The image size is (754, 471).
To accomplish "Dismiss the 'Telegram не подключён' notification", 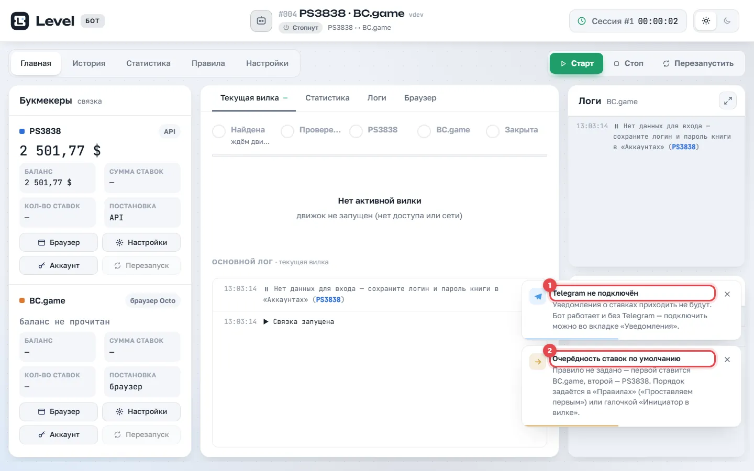I will click(727, 294).
